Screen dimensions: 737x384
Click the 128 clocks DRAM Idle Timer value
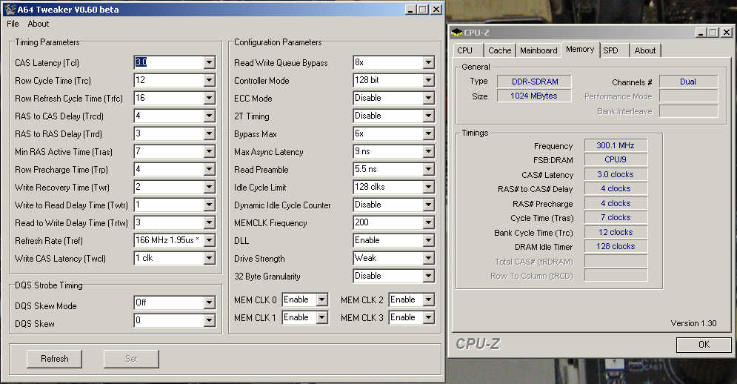point(616,247)
